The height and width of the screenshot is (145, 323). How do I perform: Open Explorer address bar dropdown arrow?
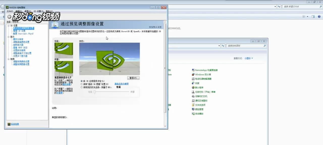275,7
